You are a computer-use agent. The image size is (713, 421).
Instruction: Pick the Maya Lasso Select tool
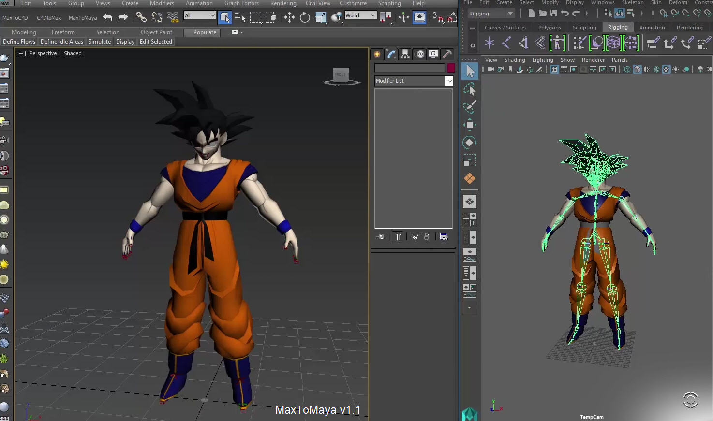coord(470,89)
